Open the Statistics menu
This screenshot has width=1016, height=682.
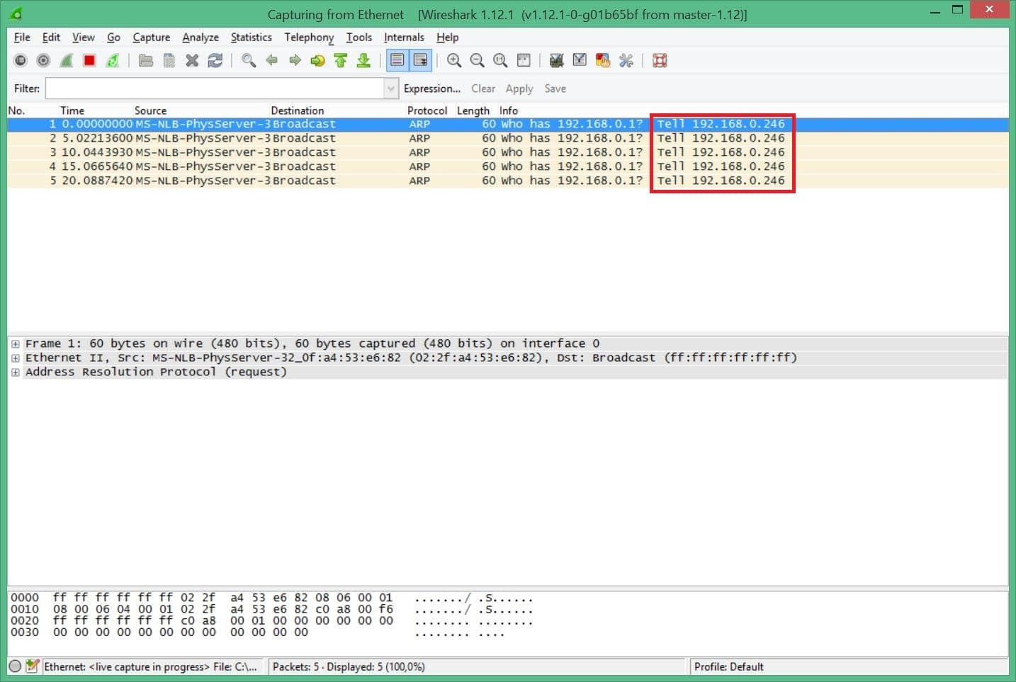click(x=251, y=38)
